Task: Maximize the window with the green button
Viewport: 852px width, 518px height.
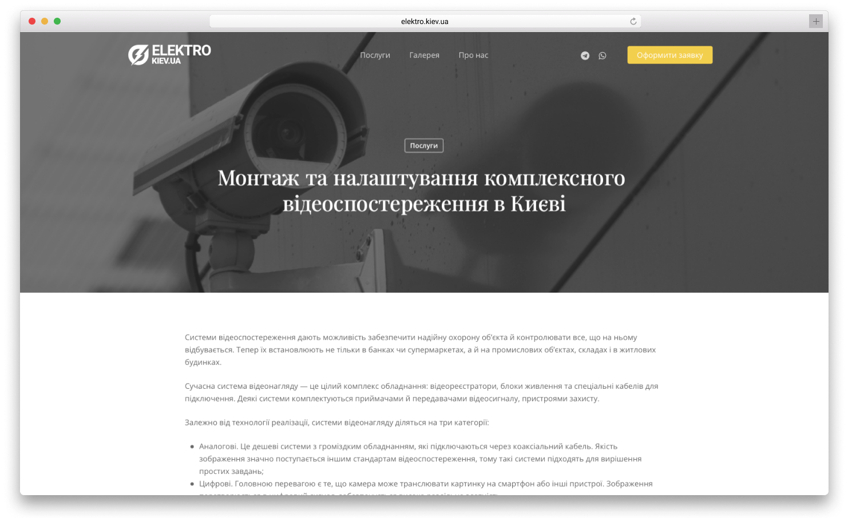Action: pyautogui.click(x=57, y=21)
